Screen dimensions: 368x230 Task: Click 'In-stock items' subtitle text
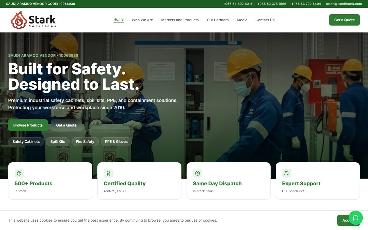tap(203, 191)
